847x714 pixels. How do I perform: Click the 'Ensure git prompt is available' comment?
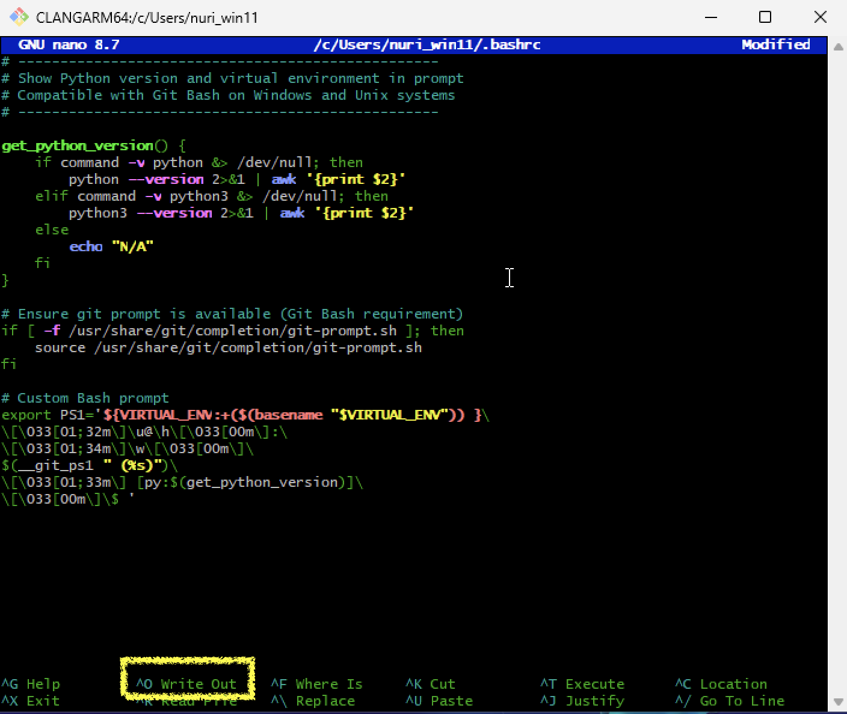click(x=232, y=314)
